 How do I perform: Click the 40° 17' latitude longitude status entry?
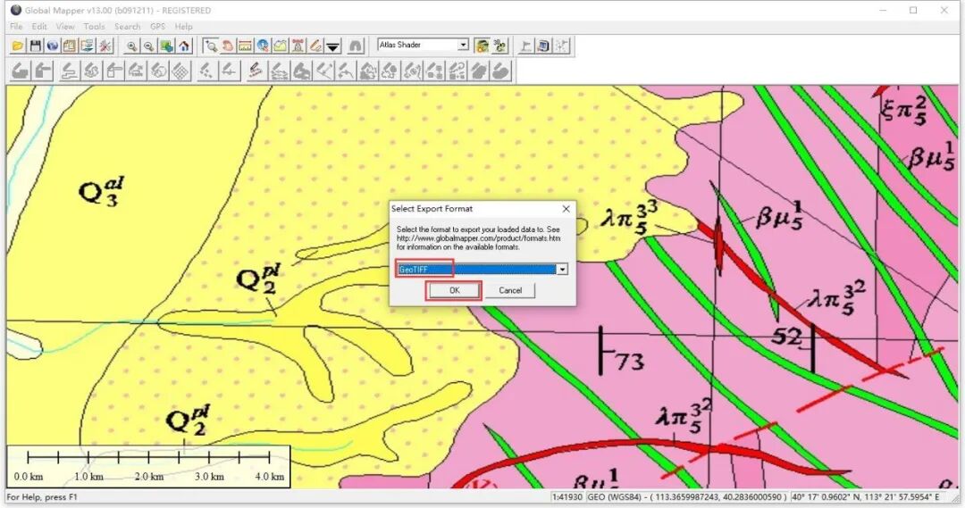tap(865, 497)
